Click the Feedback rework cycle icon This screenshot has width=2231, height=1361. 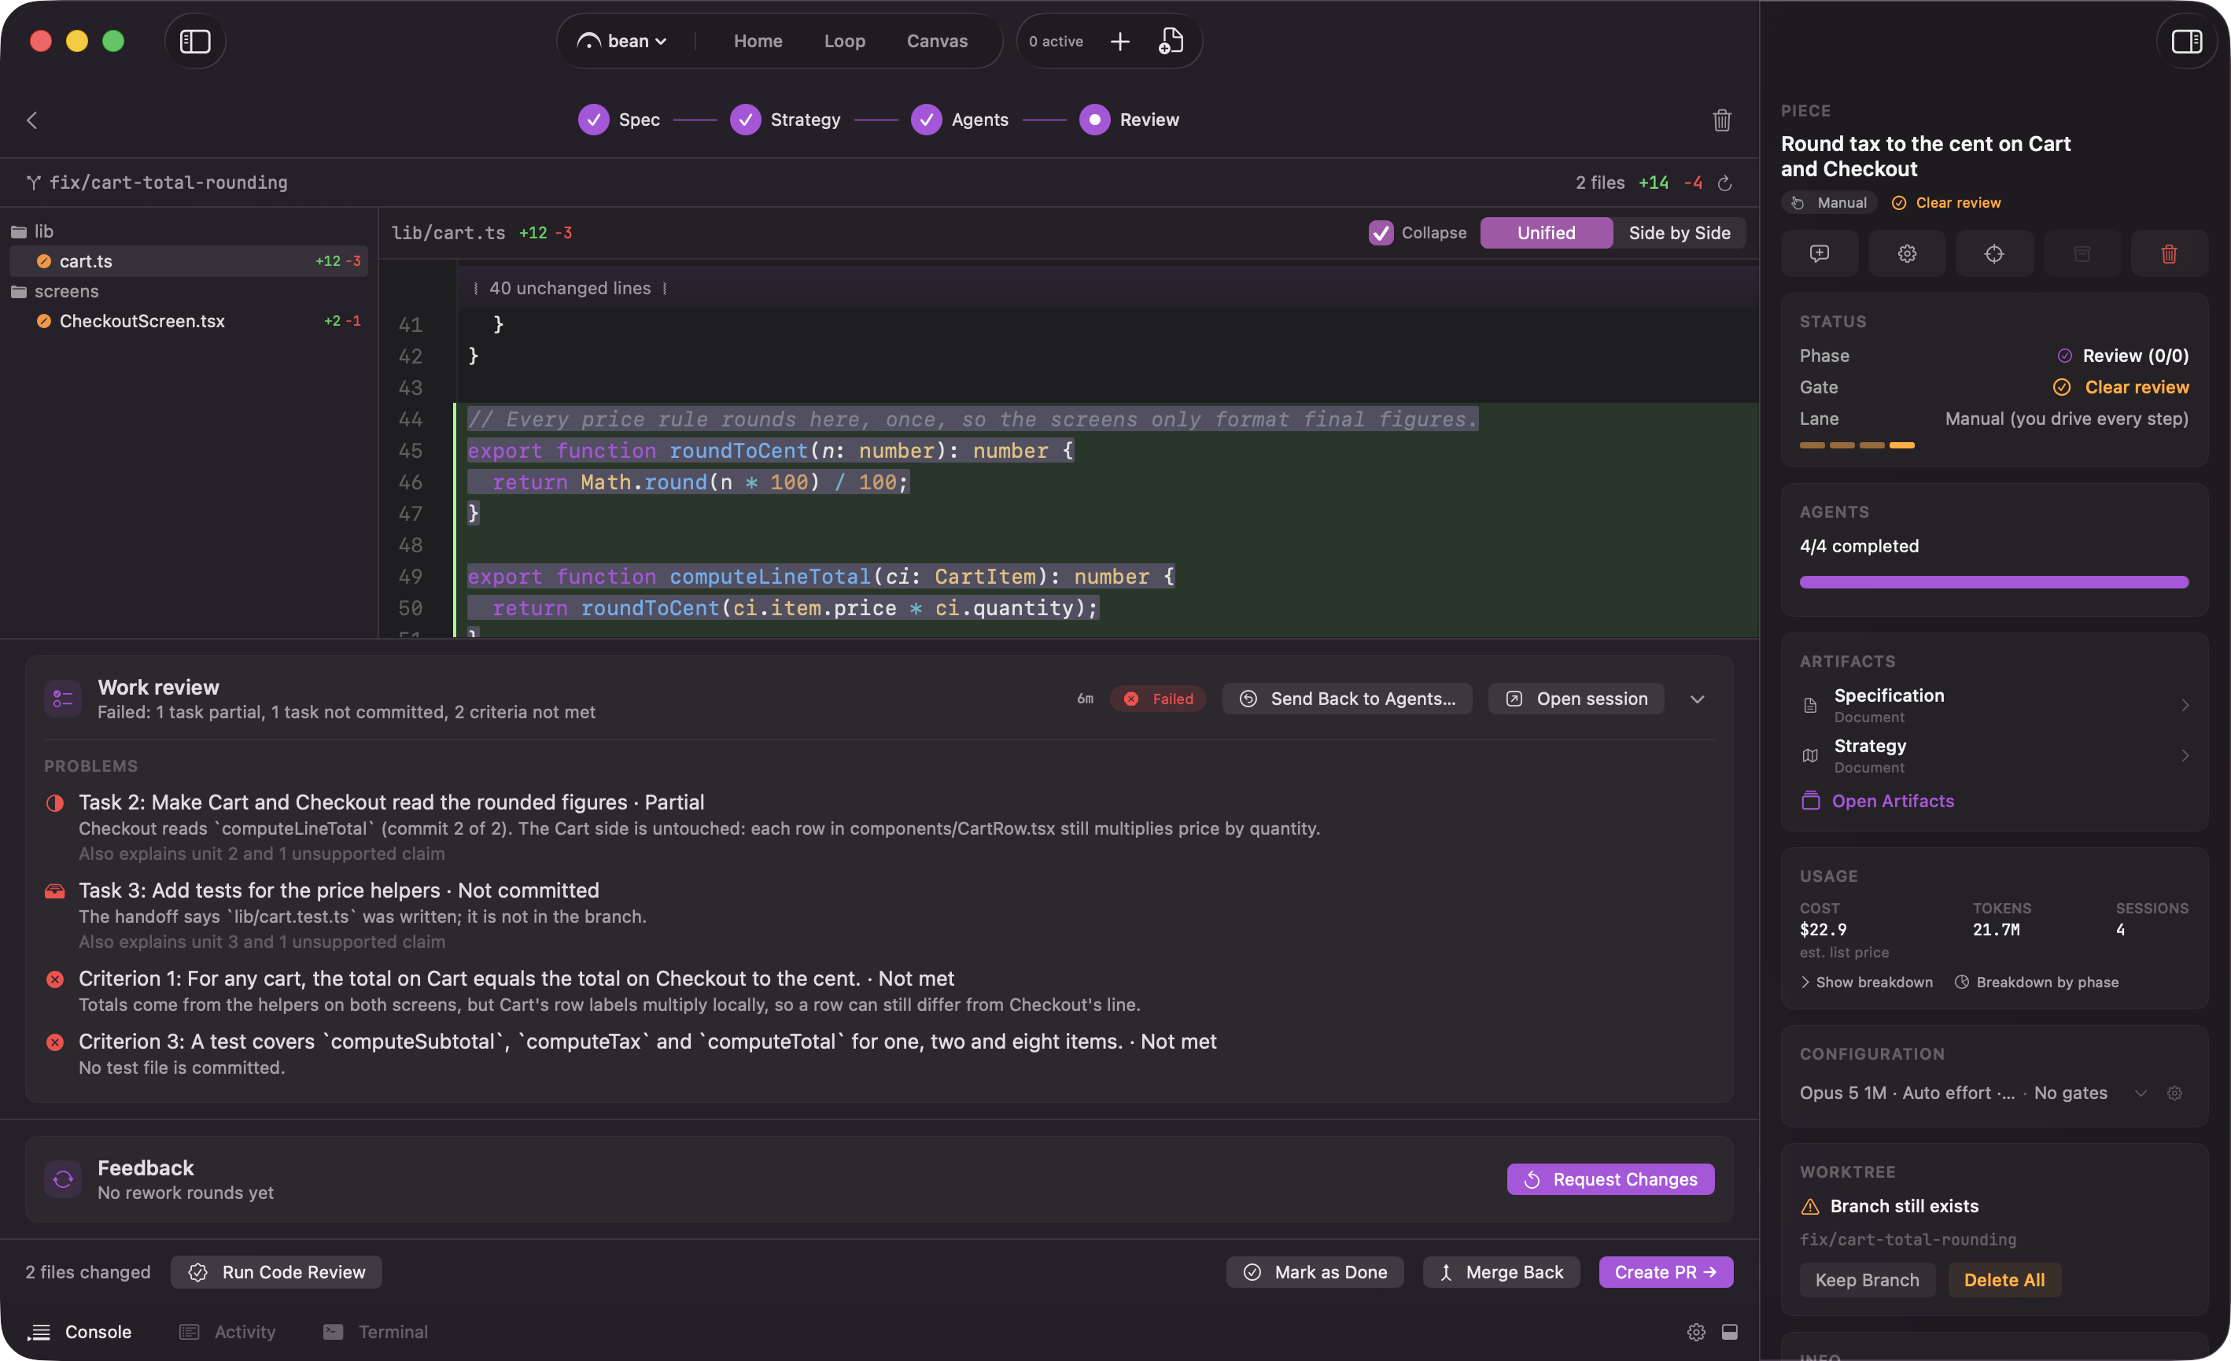click(62, 1179)
